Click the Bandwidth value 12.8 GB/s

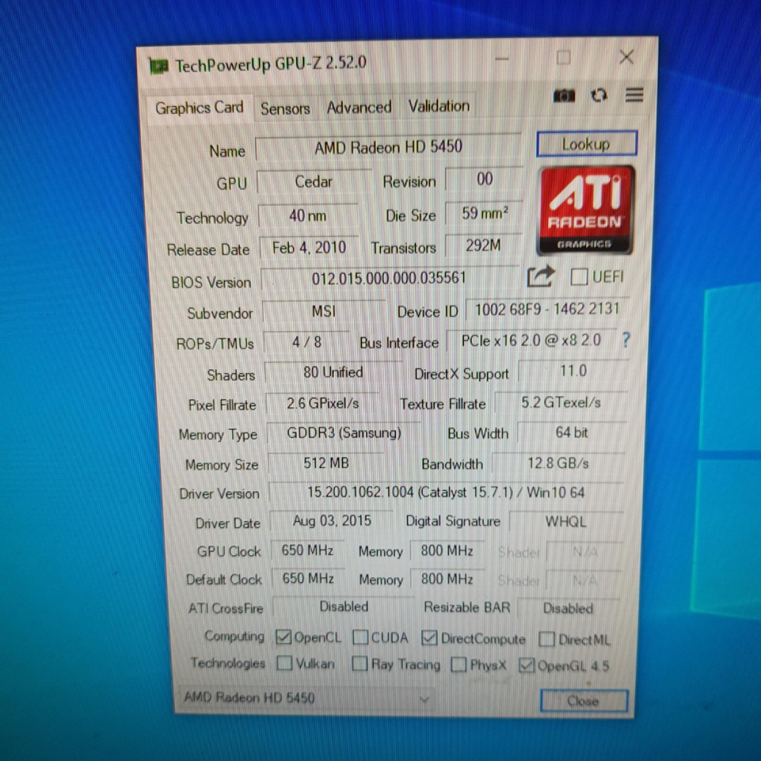[558, 464]
